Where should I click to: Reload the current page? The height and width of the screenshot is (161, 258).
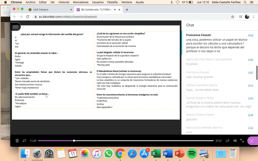tap(28, 17)
